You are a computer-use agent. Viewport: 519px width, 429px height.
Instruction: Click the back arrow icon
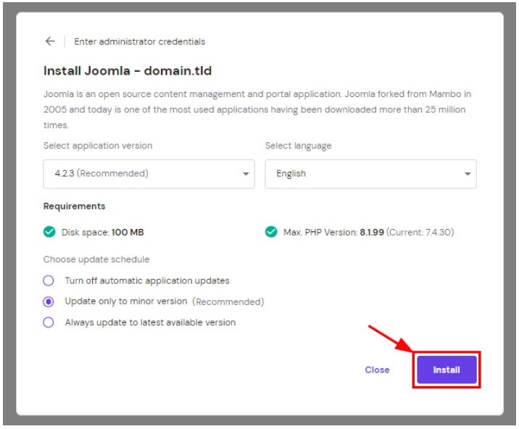[50, 41]
